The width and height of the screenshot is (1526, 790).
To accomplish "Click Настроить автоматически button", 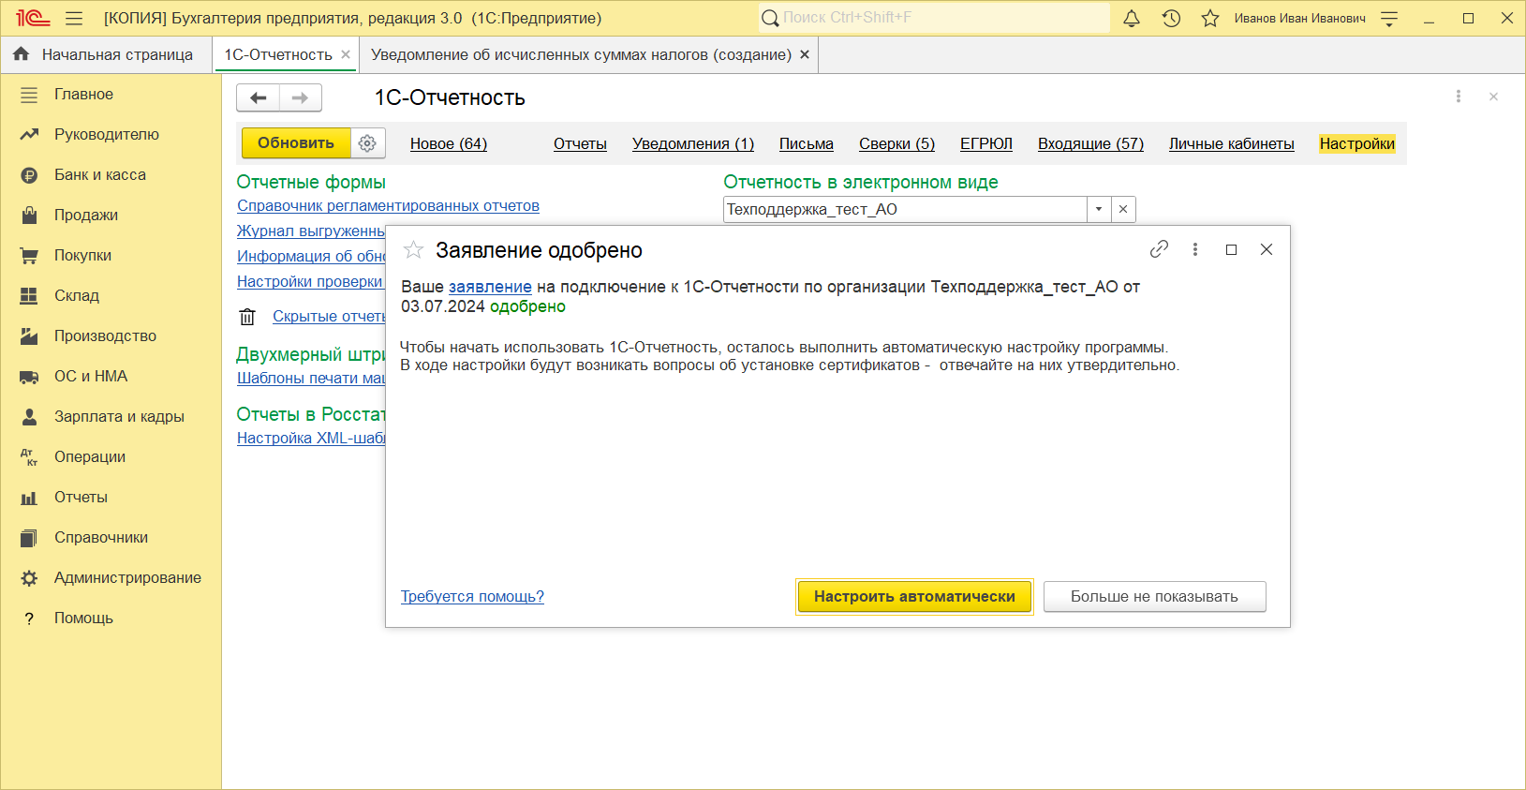I will 914,597.
